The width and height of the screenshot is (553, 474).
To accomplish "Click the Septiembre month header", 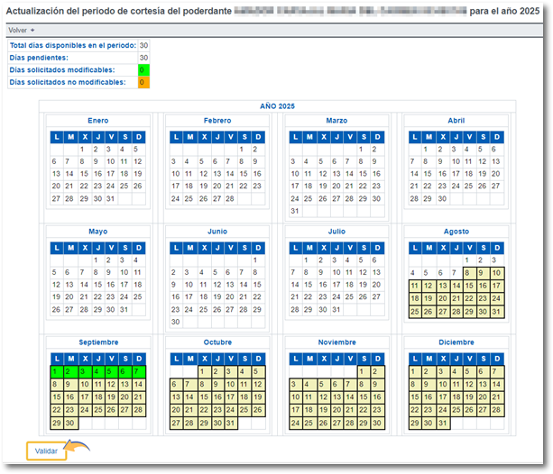I will (x=97, y=342).
